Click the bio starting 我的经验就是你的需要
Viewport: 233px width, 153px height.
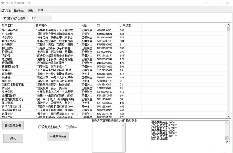pos(51,63)
